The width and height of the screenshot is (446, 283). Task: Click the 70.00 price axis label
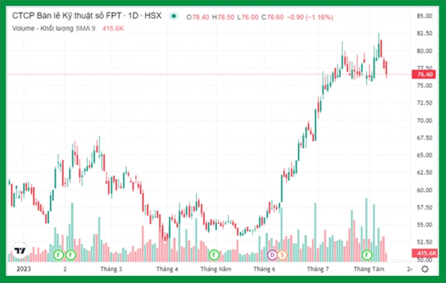tap(425, 120)
